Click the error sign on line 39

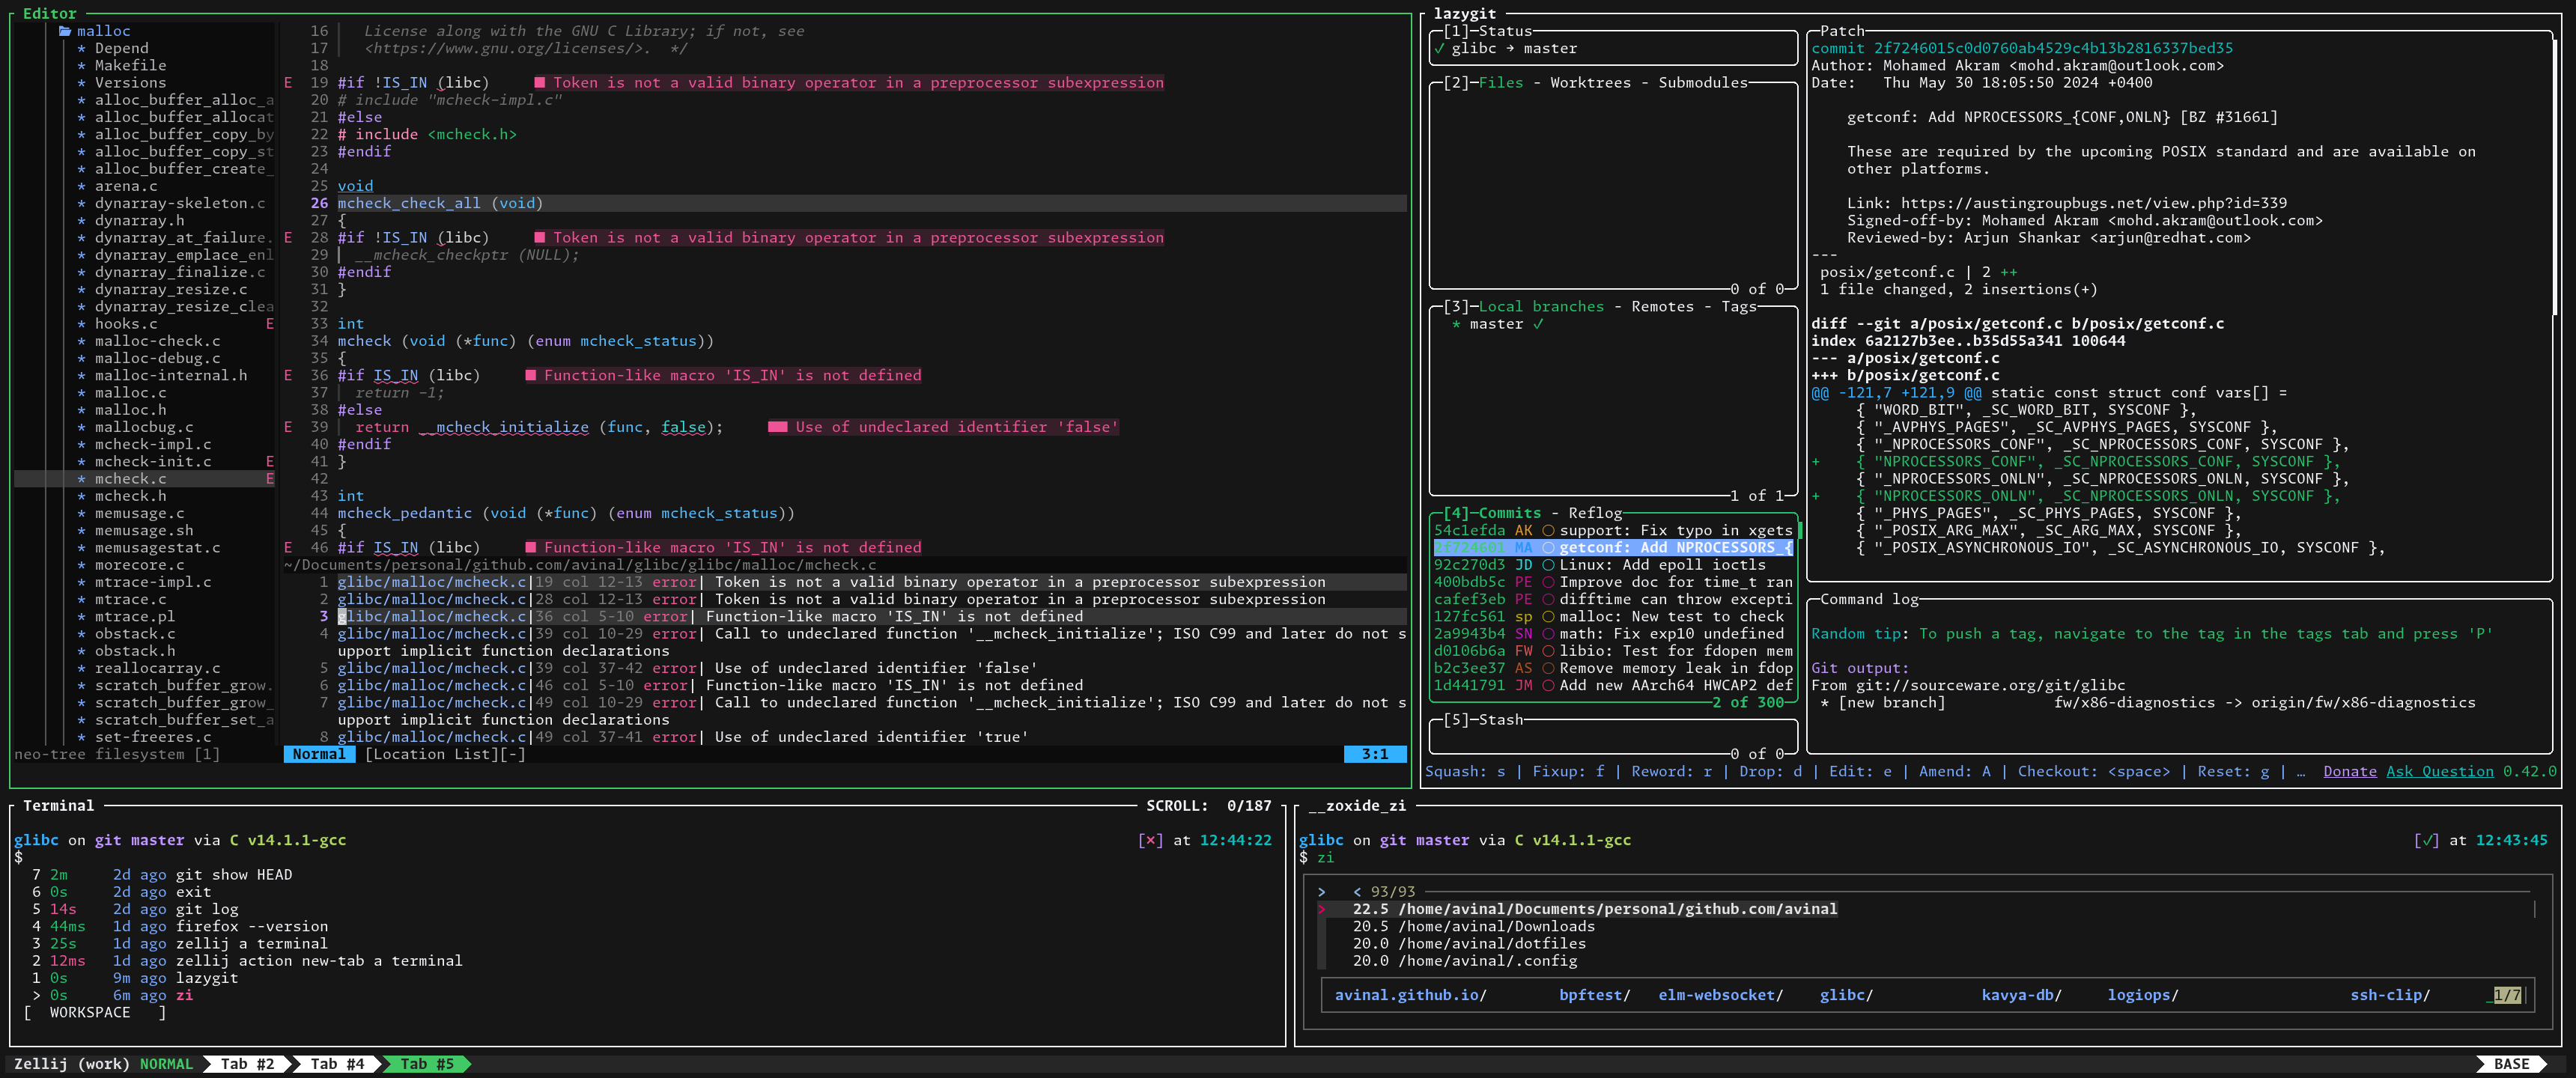288,427
